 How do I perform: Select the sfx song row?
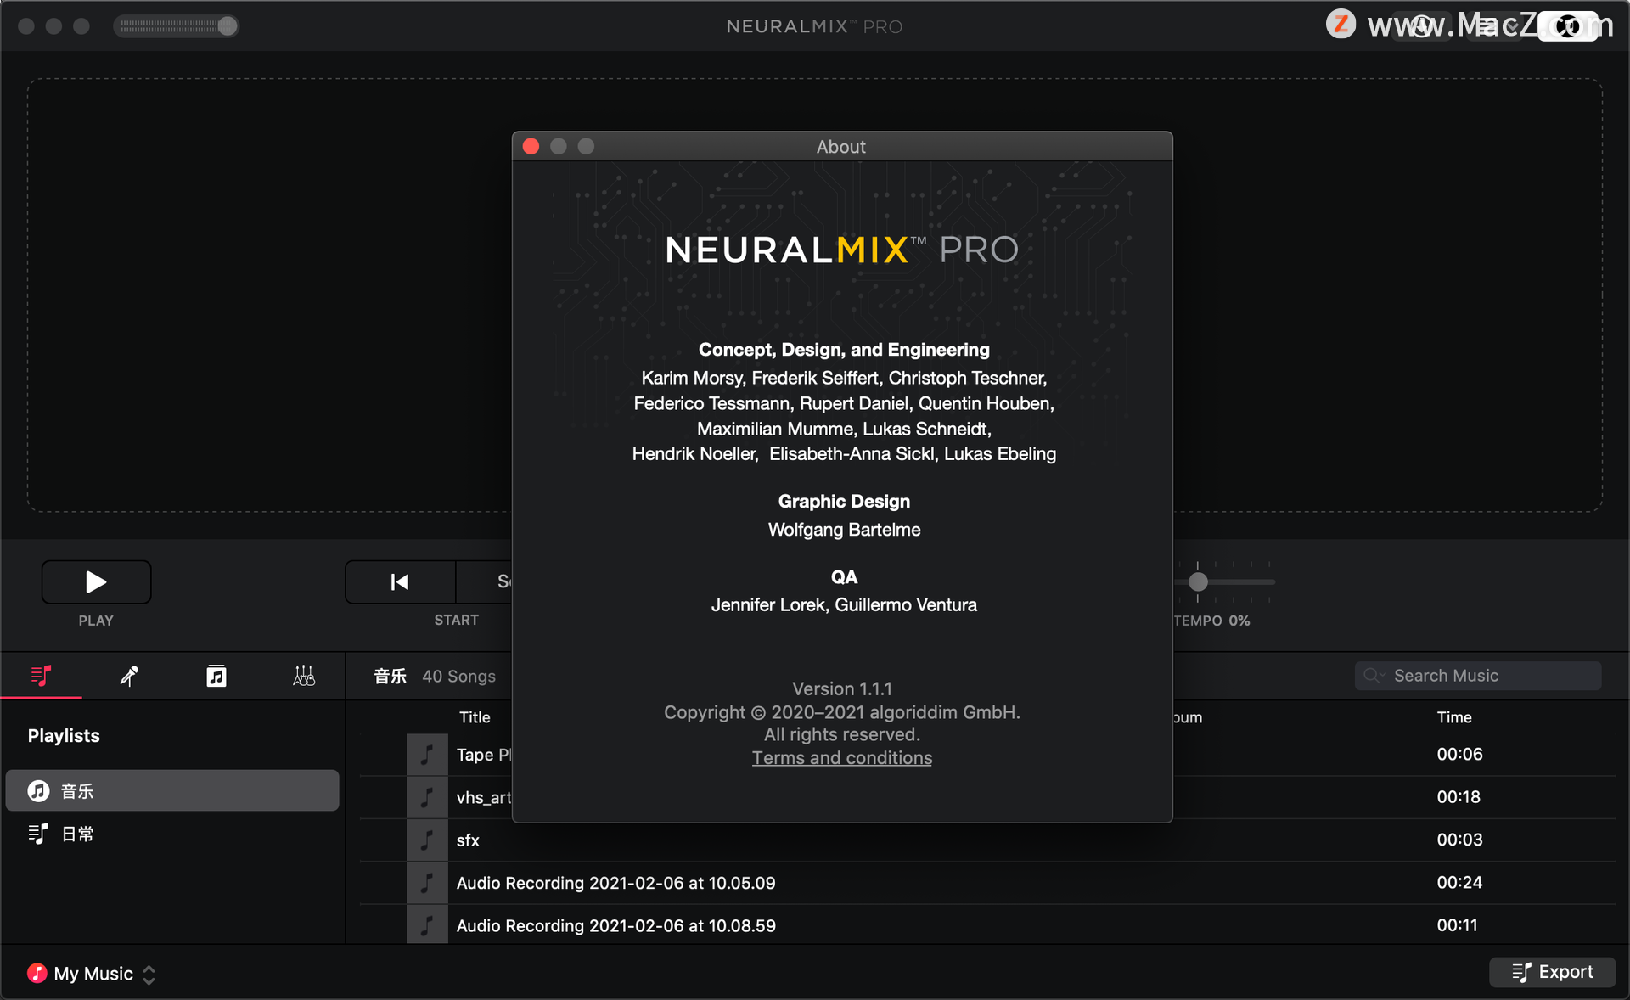[x=987, y=840]
